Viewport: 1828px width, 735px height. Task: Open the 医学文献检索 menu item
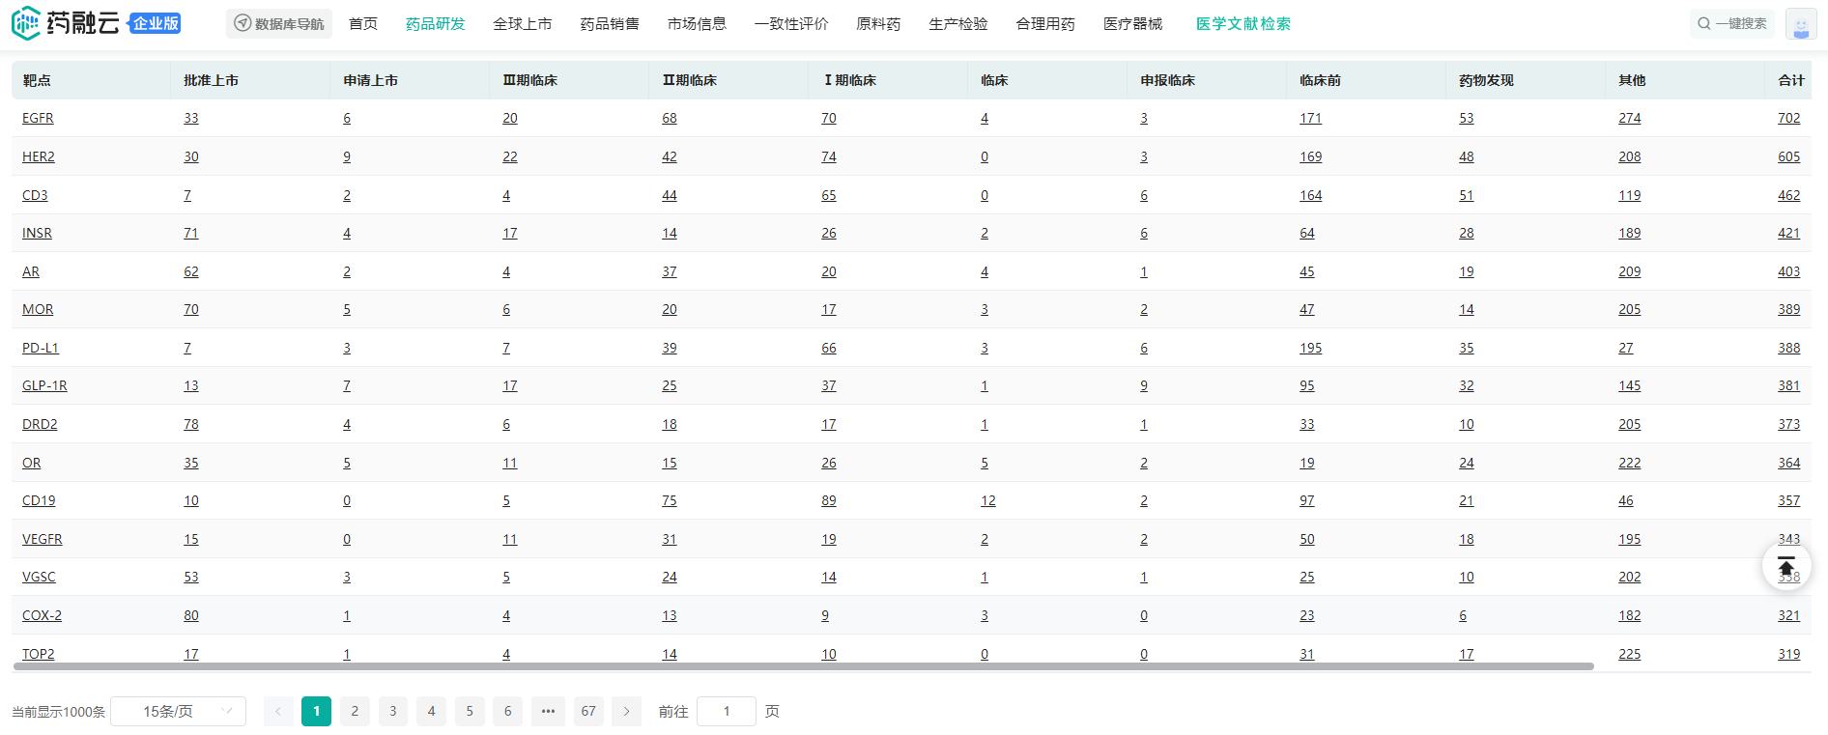click(1242, 24)
